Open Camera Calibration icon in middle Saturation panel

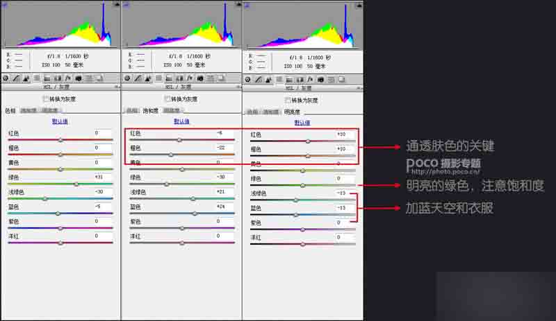pyautogui.click(x=200, y=78)
